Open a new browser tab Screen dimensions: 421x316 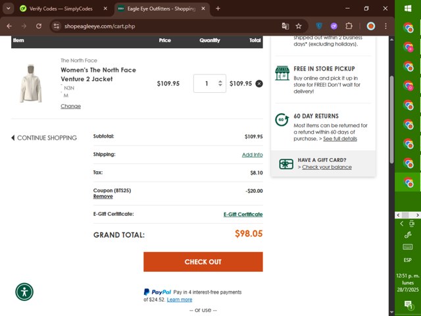click(218, 9)
